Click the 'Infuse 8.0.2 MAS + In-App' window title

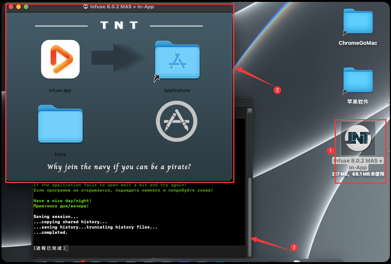[x=122, y=7]
